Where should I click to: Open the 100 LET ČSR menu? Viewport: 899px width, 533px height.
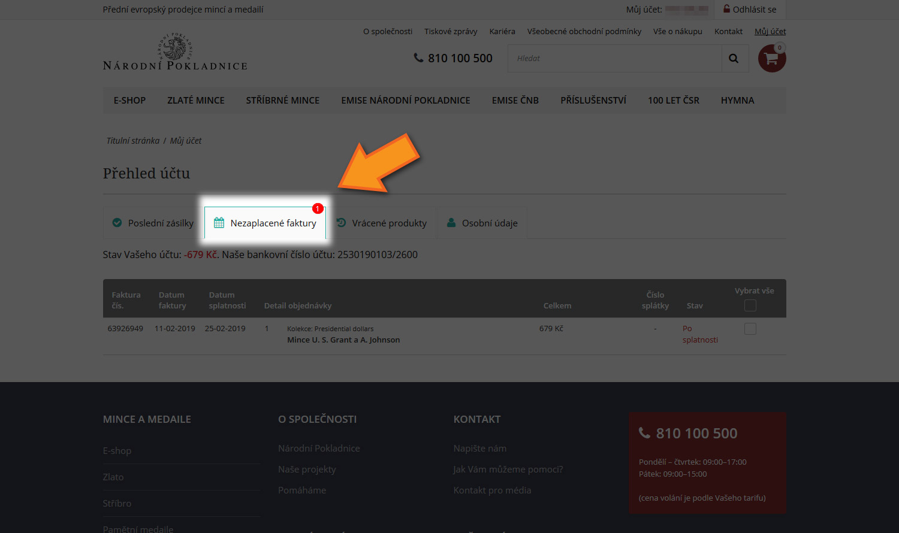(x=674, y=101)
